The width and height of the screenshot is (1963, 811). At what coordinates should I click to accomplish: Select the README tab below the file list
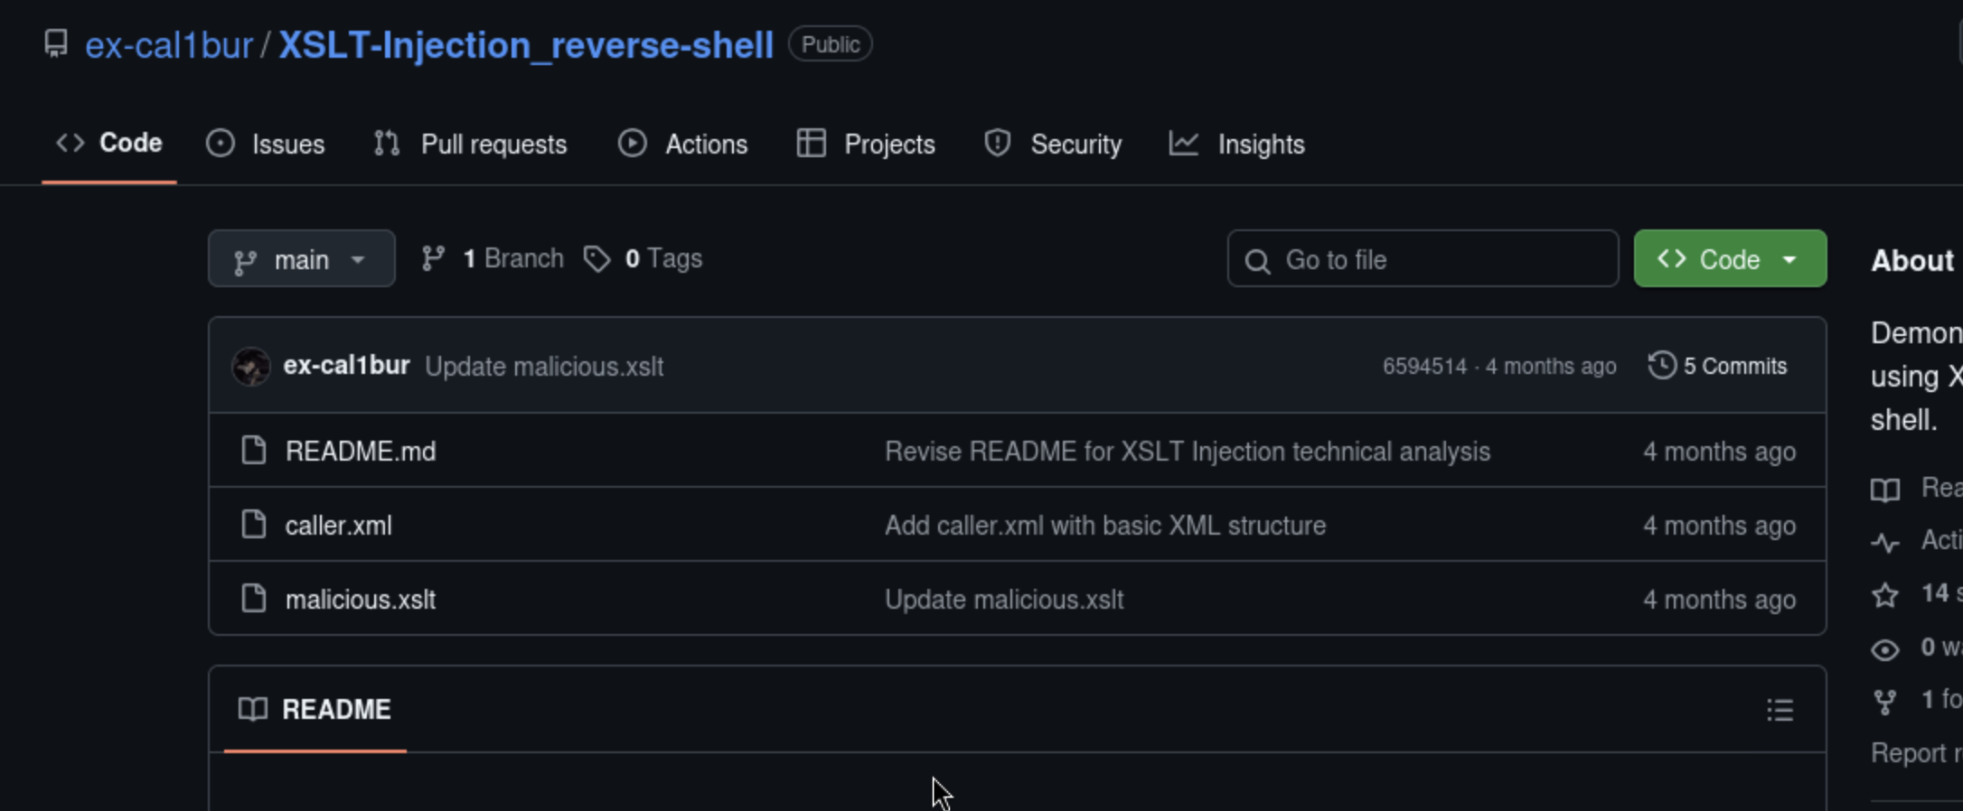coord(315,710)
